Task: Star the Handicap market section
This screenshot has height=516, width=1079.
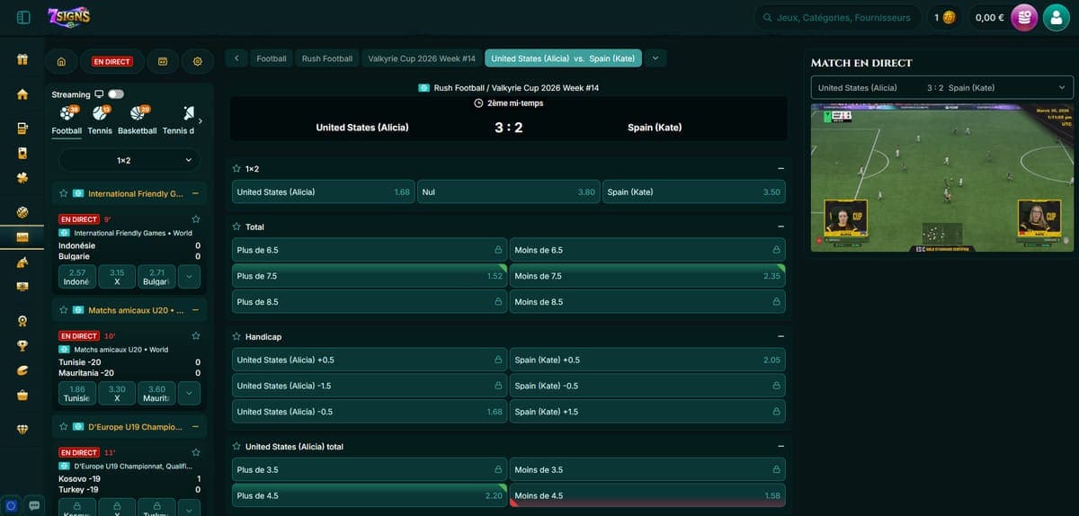Action: pos(236,337)
